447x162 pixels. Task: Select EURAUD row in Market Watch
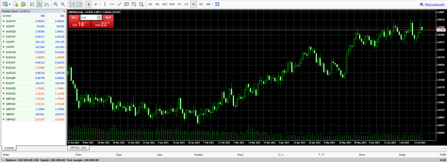(34, 57)
